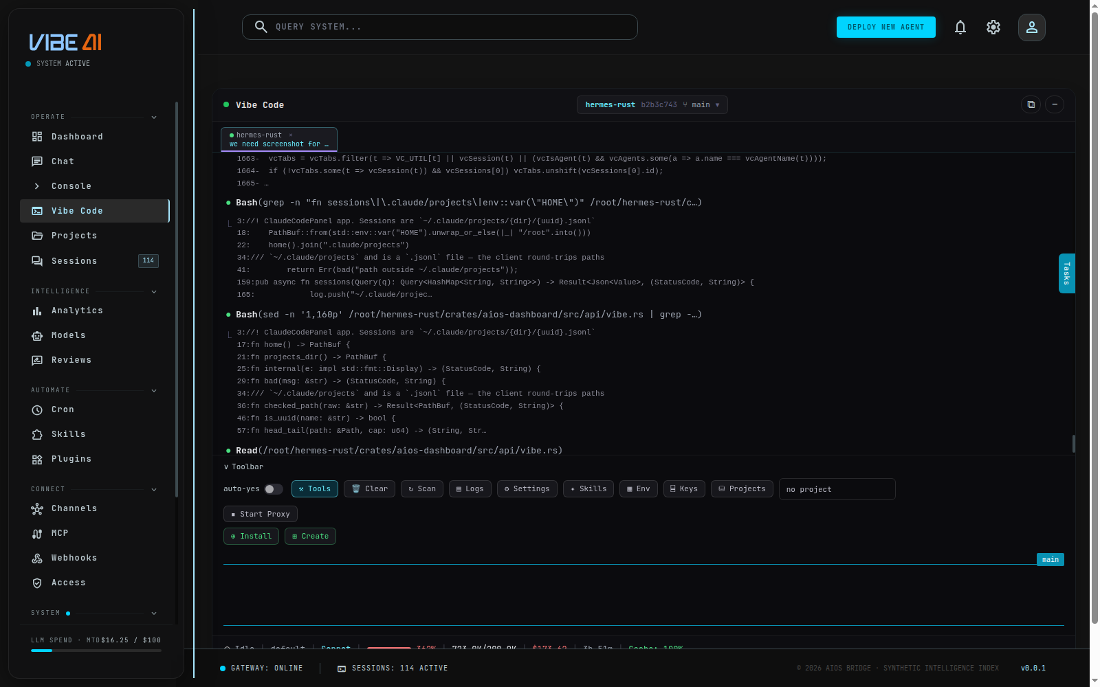Open the Tasks side tab

[1067, 273]
